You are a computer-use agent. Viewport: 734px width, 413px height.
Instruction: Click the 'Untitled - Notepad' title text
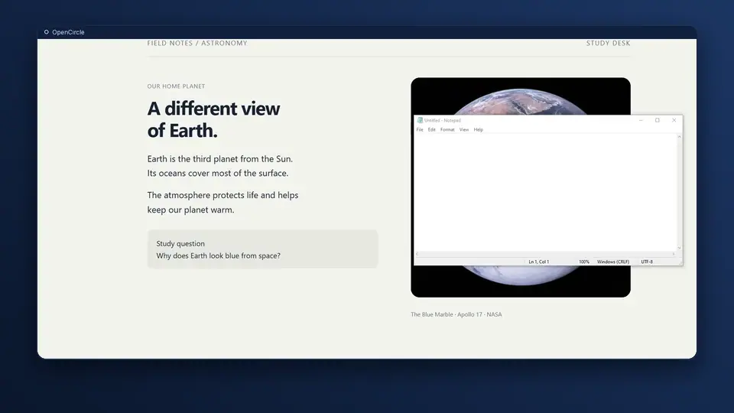pos(443,120)
